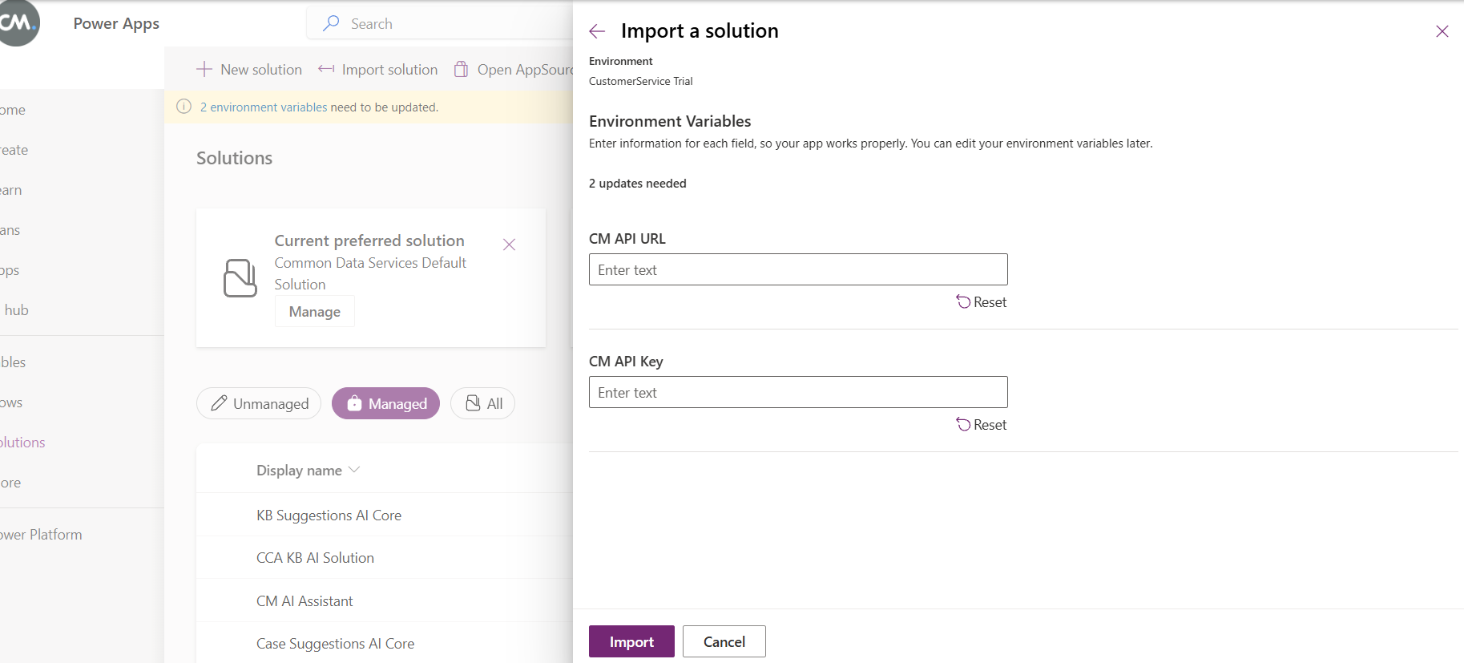Switch to the Unmanaged filter
The image size is (1464, 663).
coord(259,403)
